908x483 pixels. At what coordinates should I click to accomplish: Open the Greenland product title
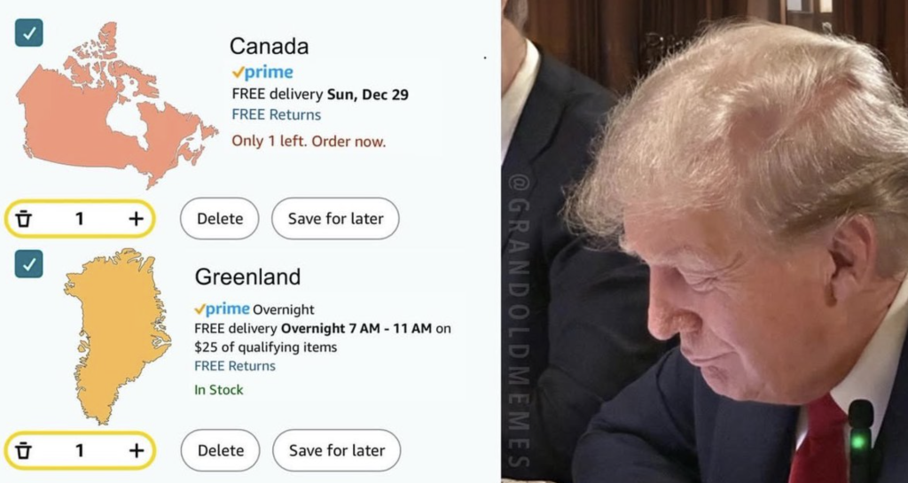pos(247,277)
